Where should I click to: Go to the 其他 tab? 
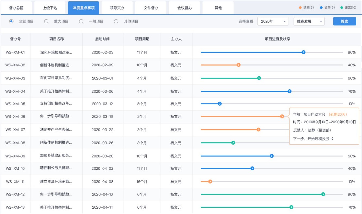click(x=218, y=8)
